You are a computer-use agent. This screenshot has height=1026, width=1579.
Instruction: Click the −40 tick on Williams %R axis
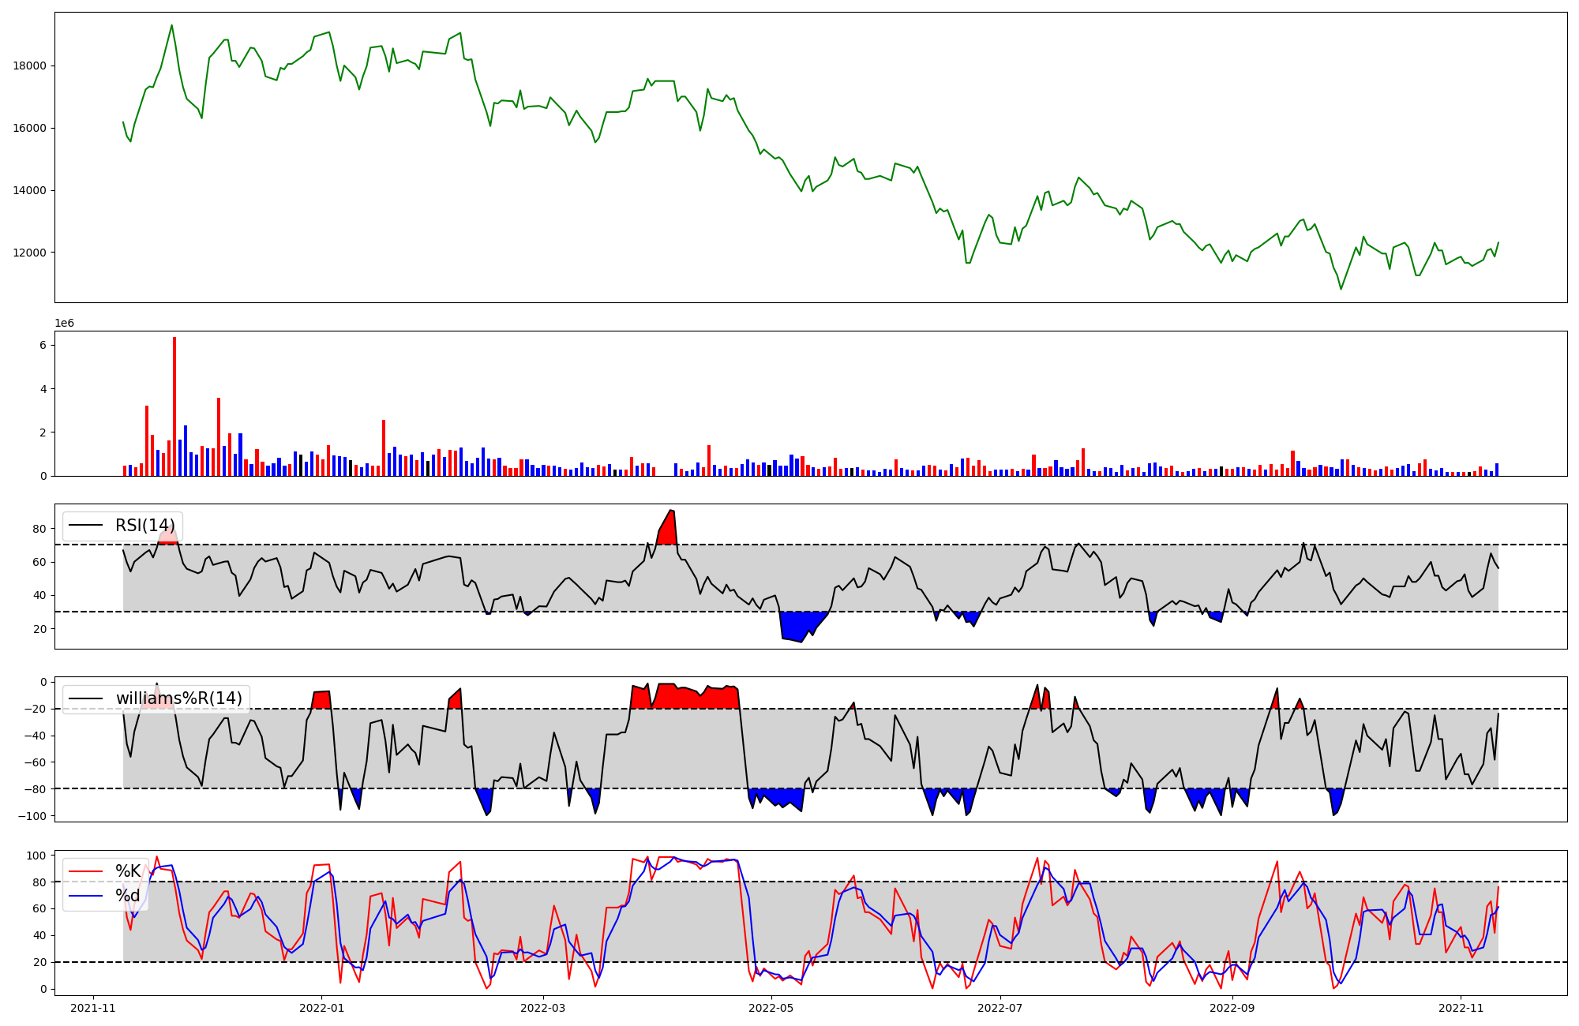pyautogui.click(x=36, y=736)
